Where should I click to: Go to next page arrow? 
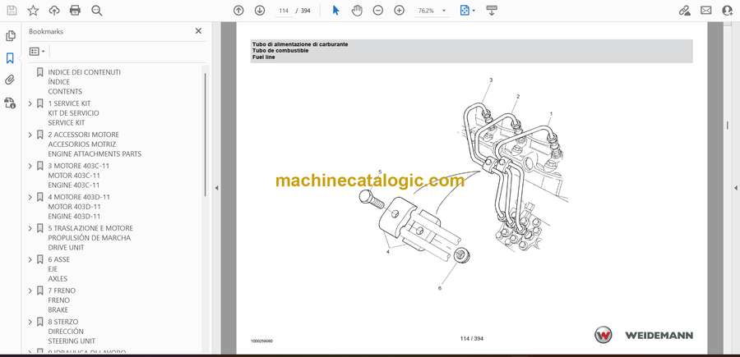point(260,11)
